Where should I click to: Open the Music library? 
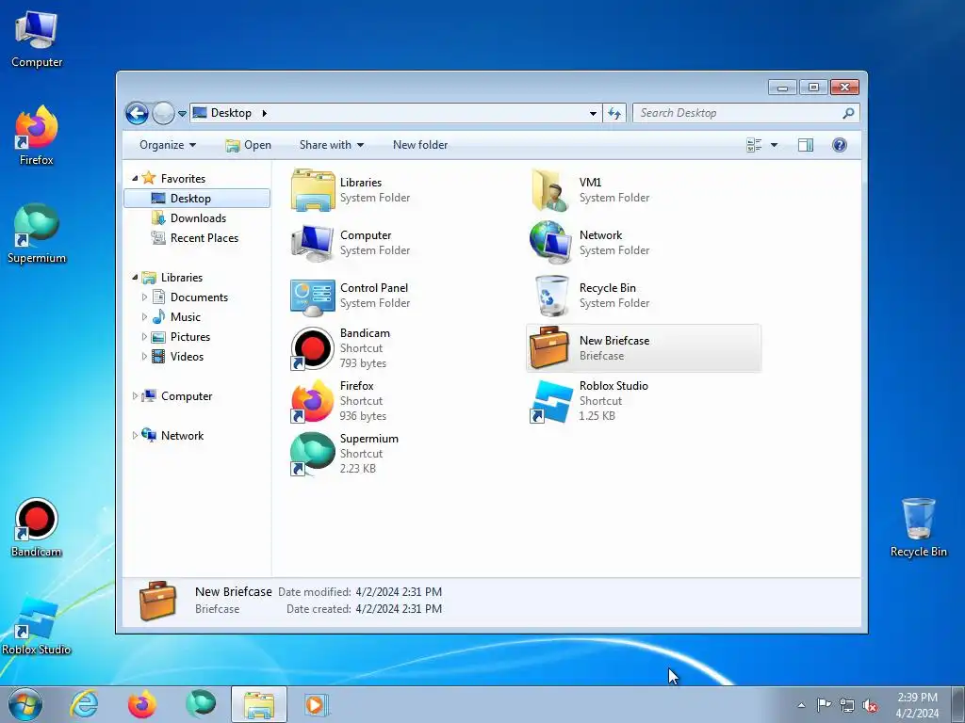pos(176,317)
